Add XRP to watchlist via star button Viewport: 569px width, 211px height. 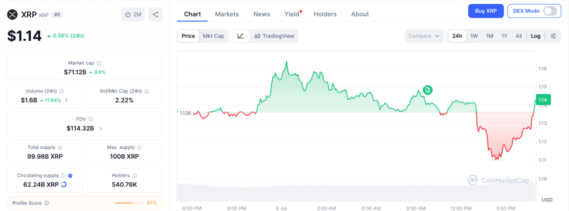point(133,15)
